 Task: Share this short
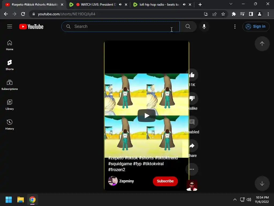coord(192,146)
